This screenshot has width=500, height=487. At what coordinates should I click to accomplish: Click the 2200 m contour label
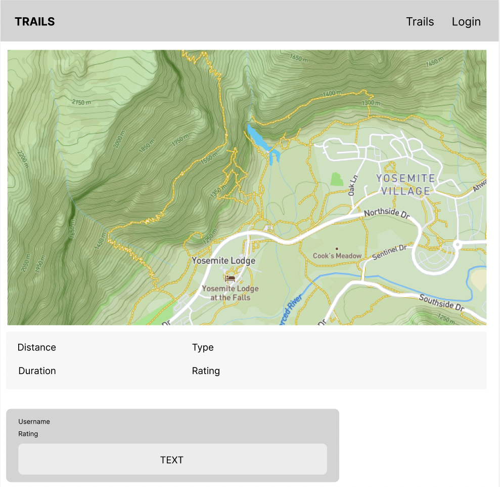click(x=23, y=159)
